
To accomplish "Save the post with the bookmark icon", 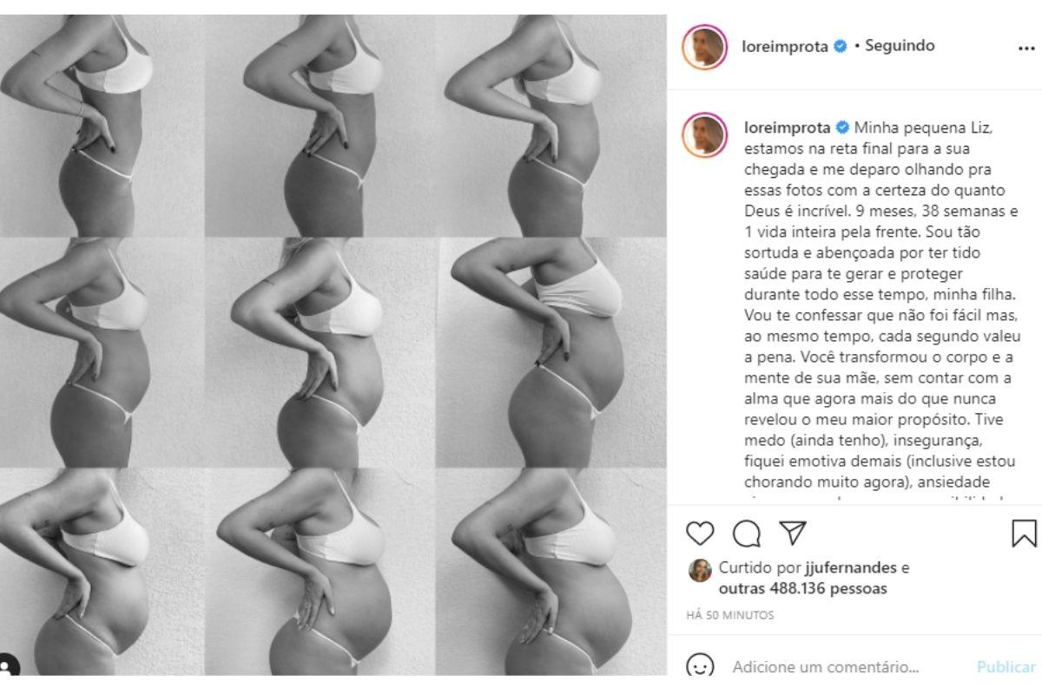I will coord(1025,533).
